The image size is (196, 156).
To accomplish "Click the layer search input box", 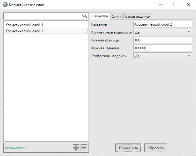I will [43, 16].
